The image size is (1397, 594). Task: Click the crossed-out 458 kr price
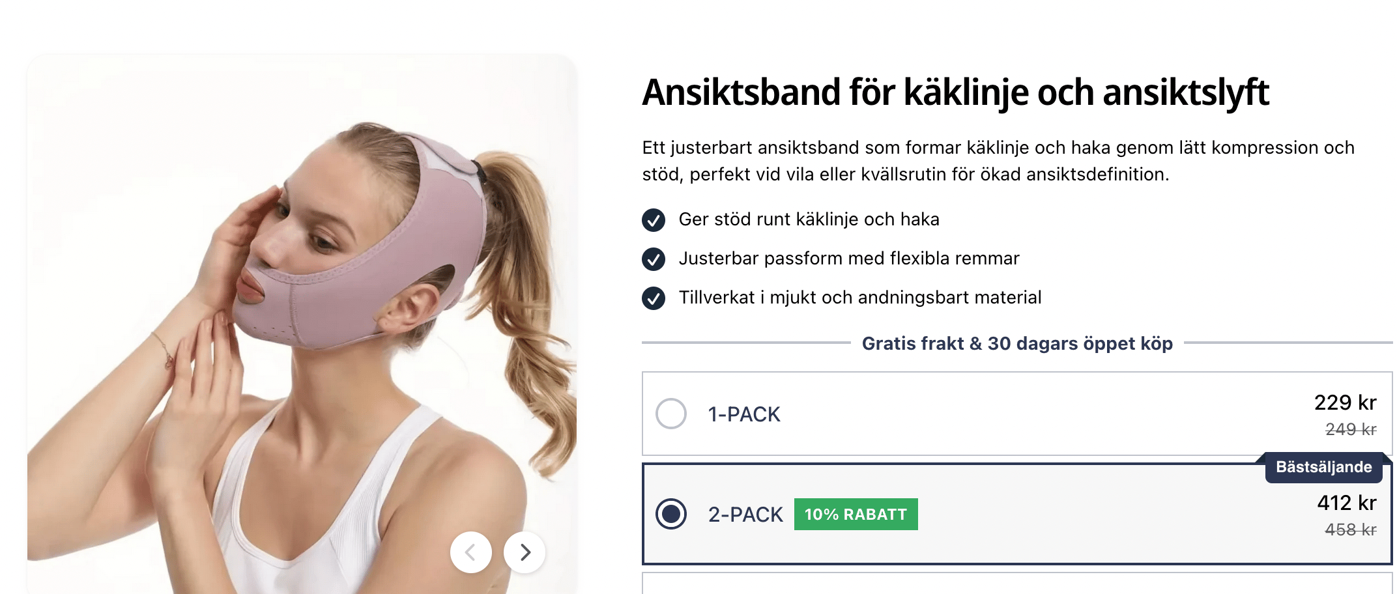pyautogui.click(x=1351, y=530)
